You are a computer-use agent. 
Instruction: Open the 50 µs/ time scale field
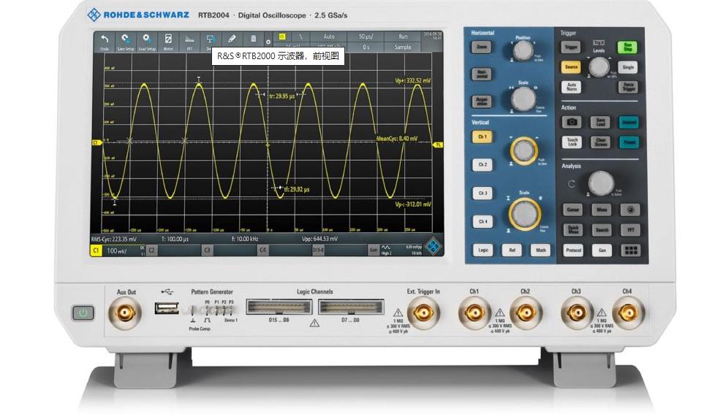click(x=366, y=37)
